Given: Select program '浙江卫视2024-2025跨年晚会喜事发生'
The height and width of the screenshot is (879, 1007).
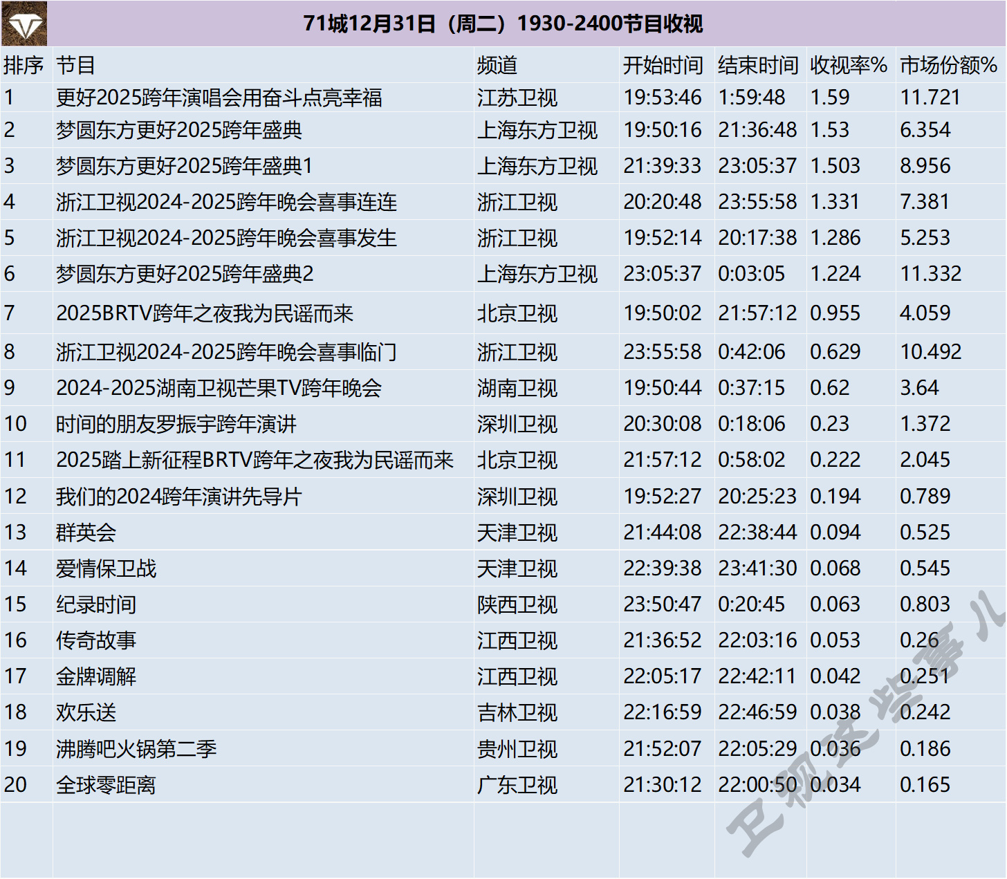Looking at the screenshot, I should pyautogui.click(x=226, y=238).
